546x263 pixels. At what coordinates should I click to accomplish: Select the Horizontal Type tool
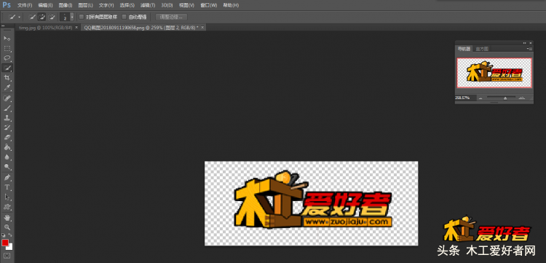[7, 187]
